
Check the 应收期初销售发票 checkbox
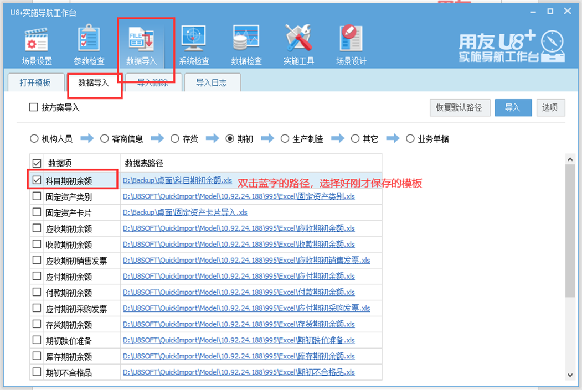coord(37,260)
